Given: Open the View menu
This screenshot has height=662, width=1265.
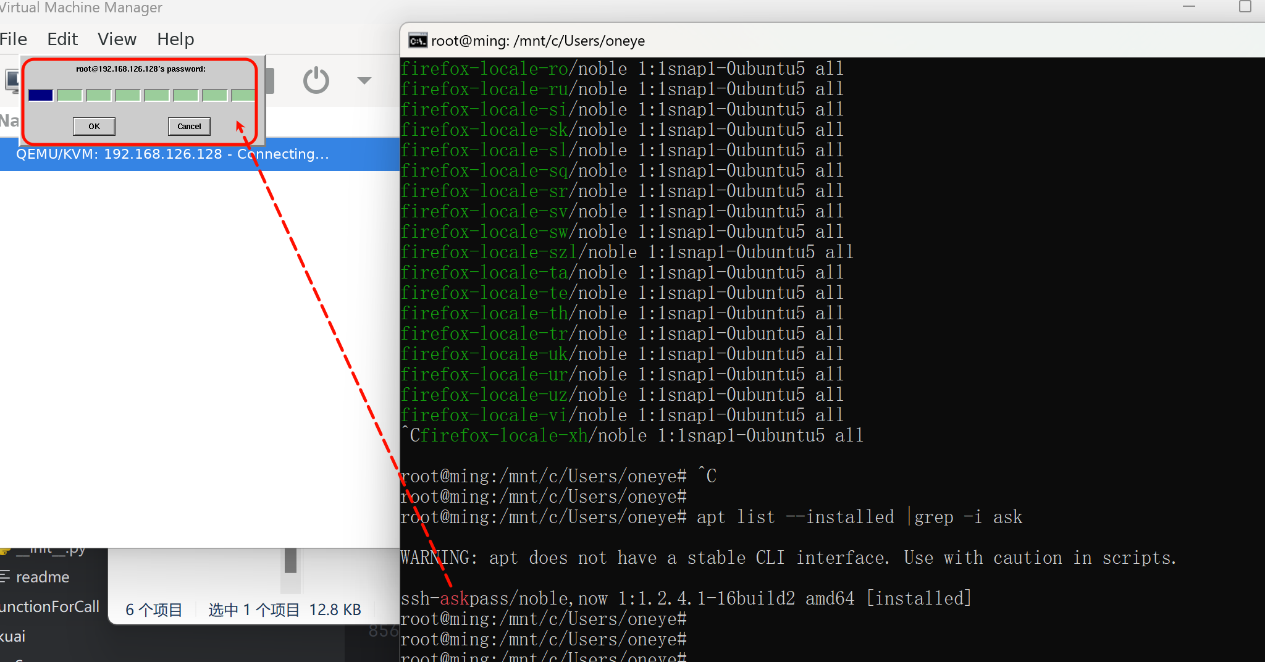Looking at the screenshot, I should click(x=117, y=40).
